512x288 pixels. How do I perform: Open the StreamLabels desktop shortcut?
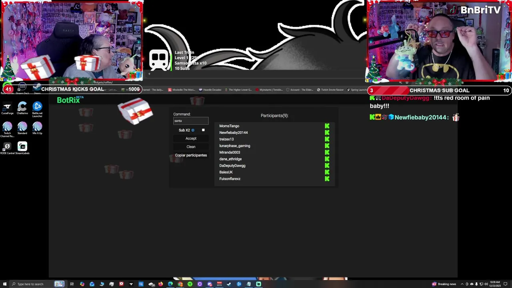coord(22,148)
